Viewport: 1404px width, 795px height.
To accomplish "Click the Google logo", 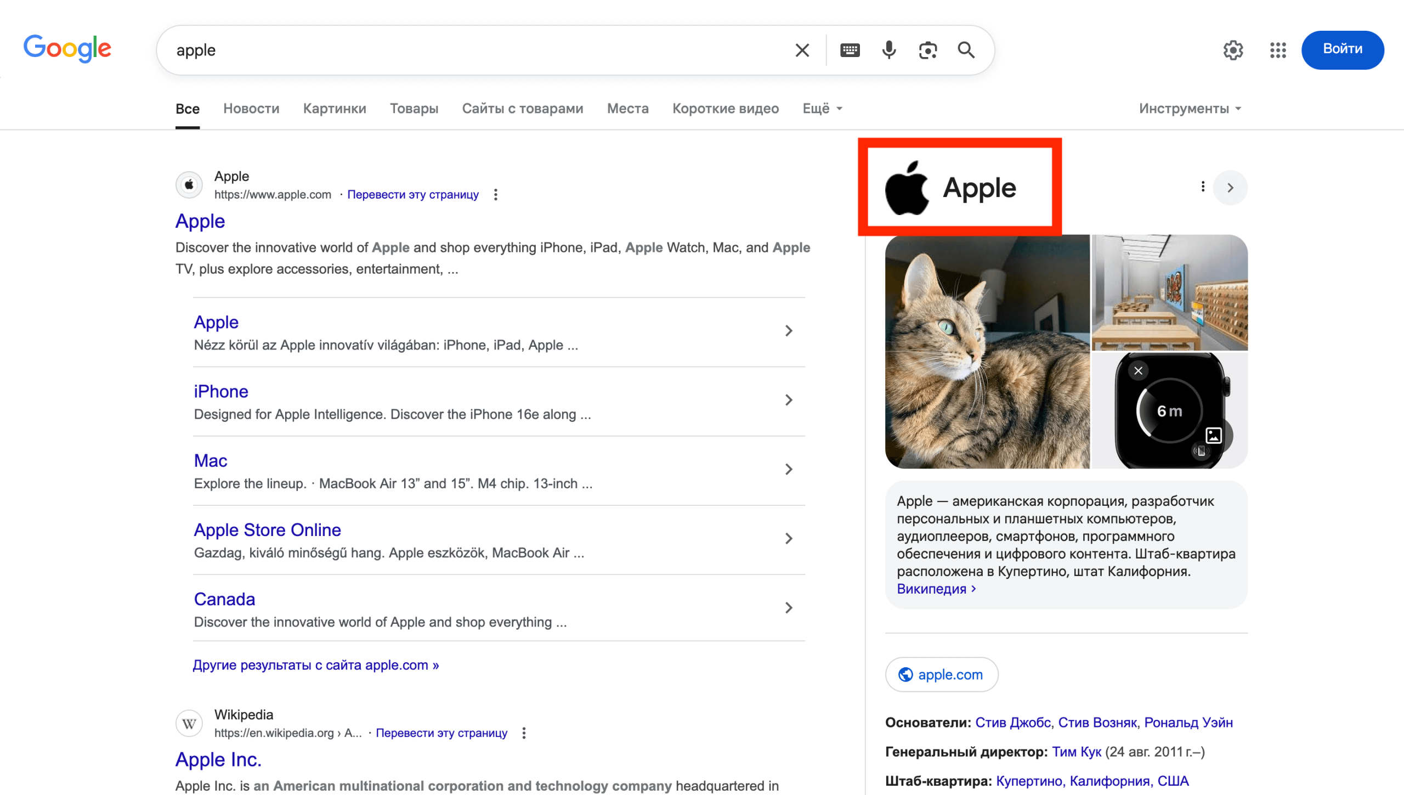I will pyautogui.click(x=67, y=49).
